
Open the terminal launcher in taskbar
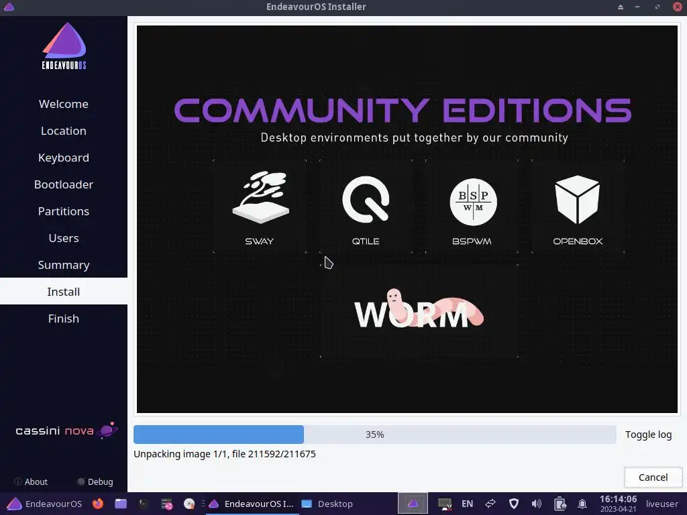tap(144, 504)
